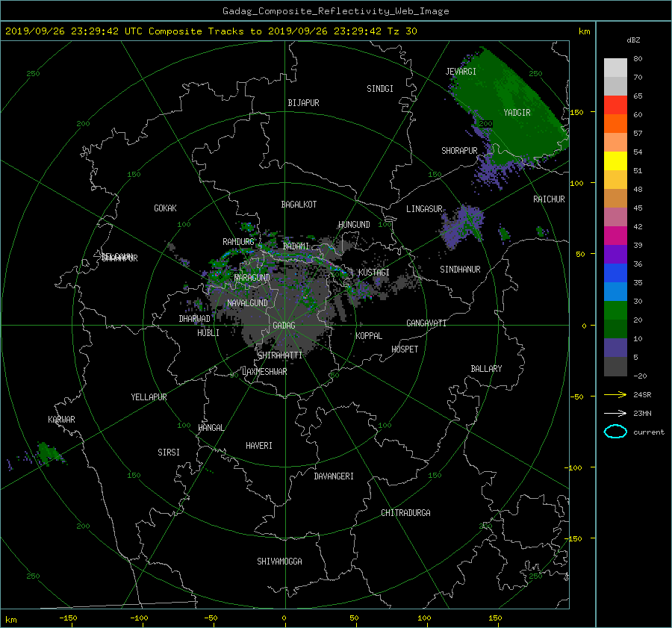Click the BAGALKOT city label
This screenshot has height=628, width=672.
299,205
